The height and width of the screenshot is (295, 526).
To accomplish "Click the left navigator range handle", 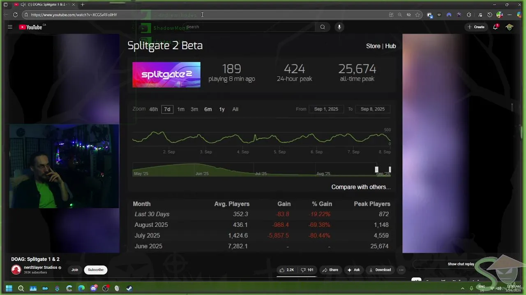I will pos(376,169).
